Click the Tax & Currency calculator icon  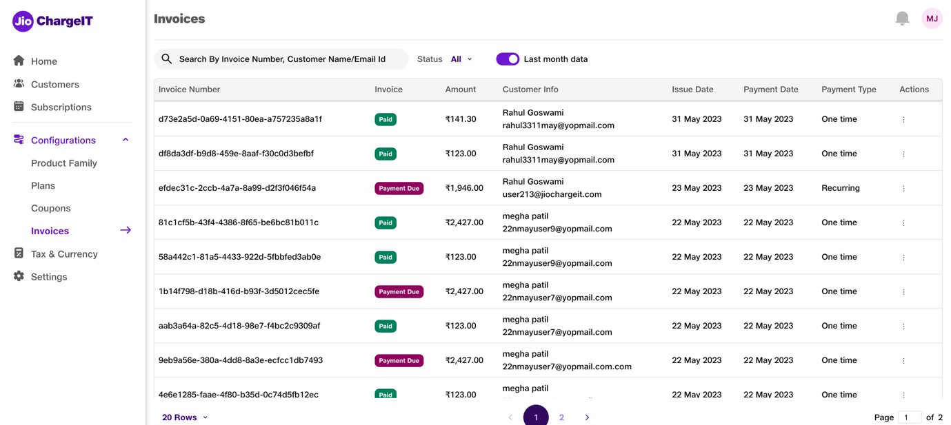19,253
